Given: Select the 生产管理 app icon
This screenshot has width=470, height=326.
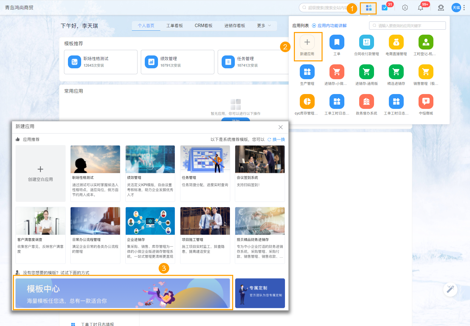Looking at the screenshot, I should (x=307, y=72).
